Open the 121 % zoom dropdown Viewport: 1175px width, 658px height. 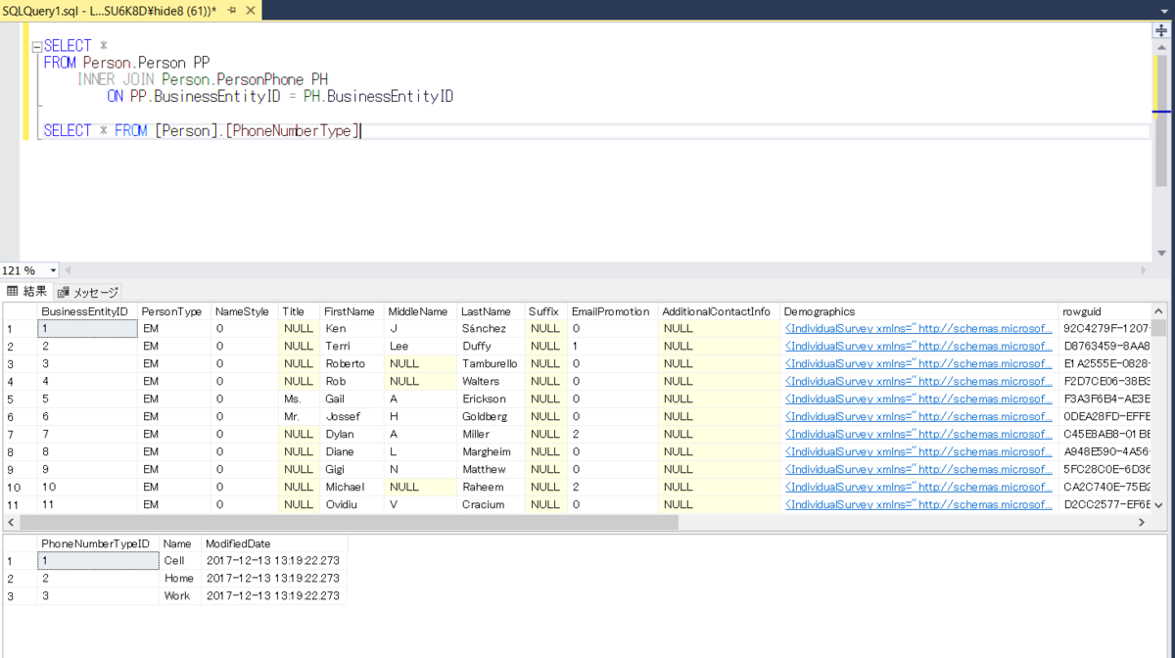(53, 271)
